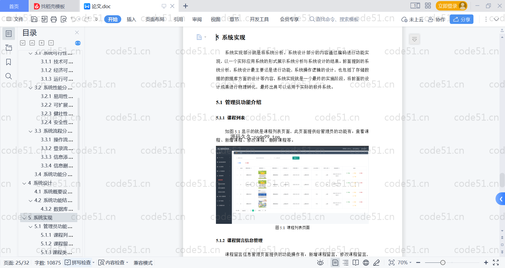
Task: Jump to 5.1.2 课程留 outline entry
Action: click(57, 244)
